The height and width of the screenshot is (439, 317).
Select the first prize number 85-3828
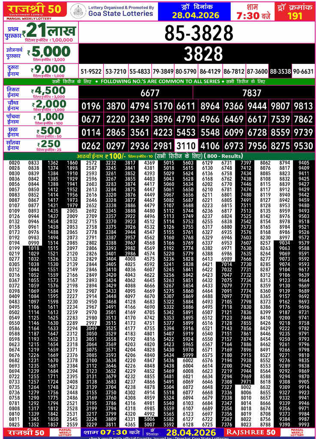click(199, 33)
